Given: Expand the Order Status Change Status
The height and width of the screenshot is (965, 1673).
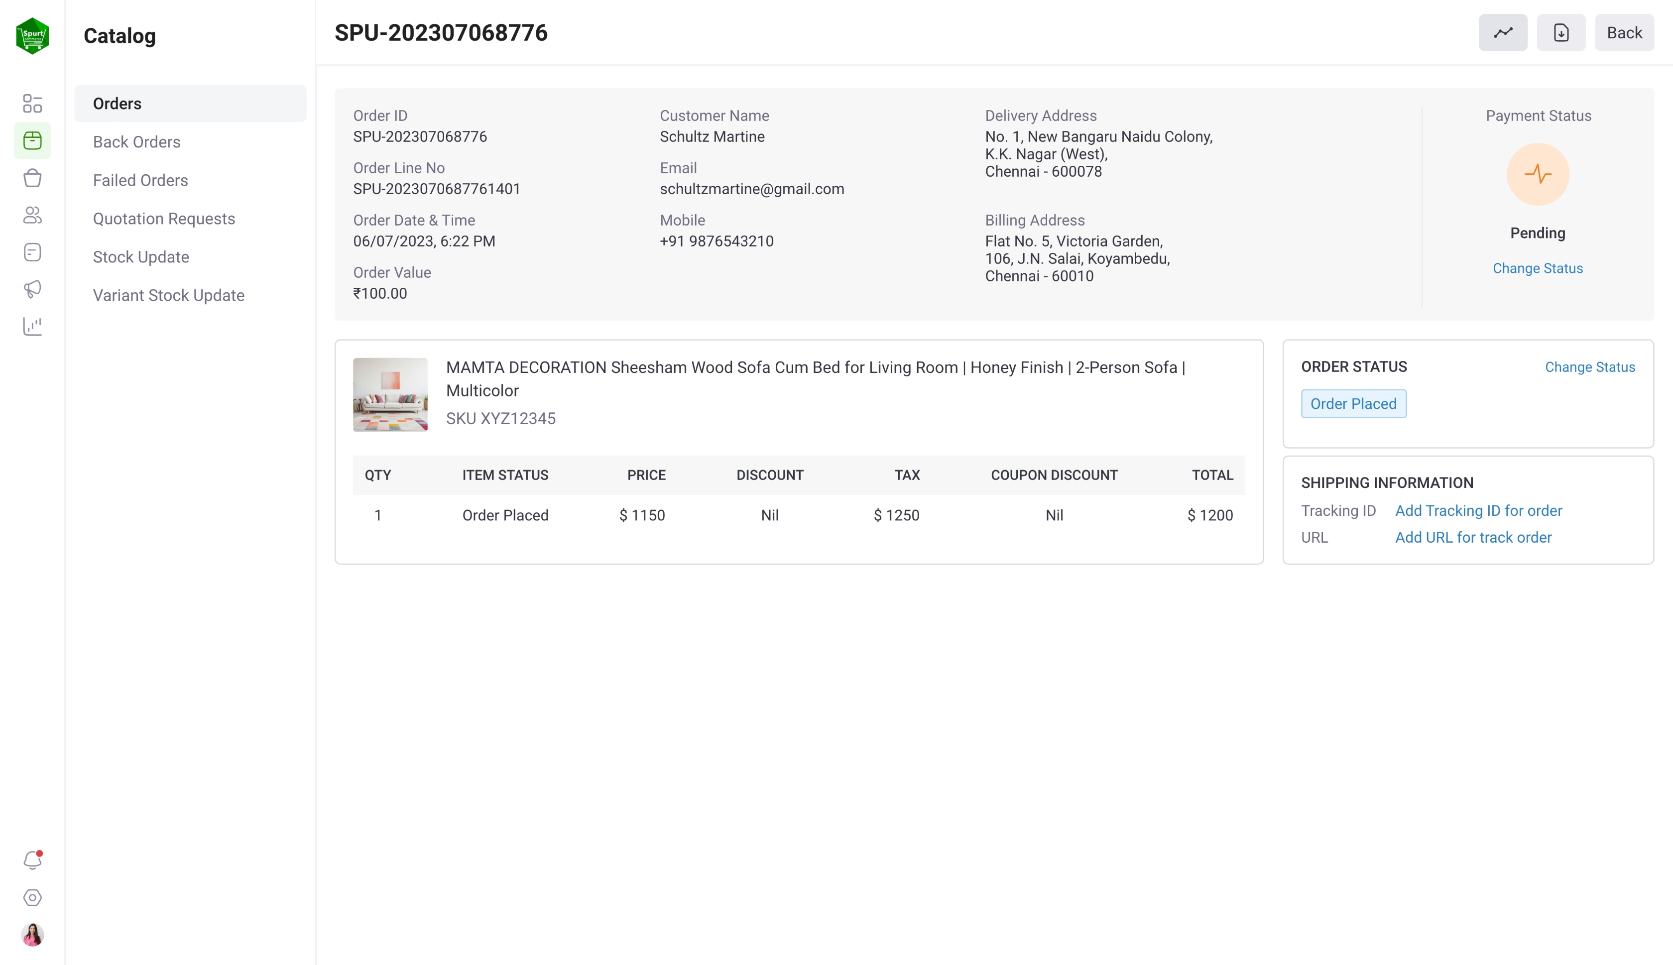Looking at the screenshot, I should coord(1590,366).
